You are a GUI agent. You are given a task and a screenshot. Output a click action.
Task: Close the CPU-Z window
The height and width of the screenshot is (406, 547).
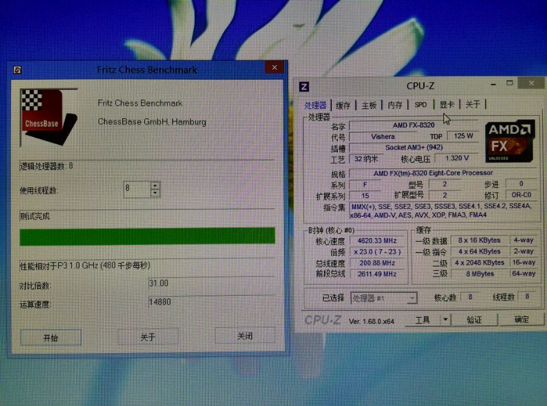tap(531, 83)
